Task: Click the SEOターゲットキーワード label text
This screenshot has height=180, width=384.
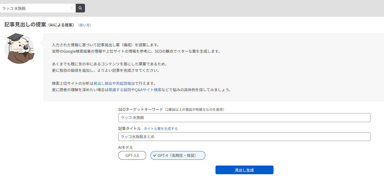Action: (x=140, y=109)
